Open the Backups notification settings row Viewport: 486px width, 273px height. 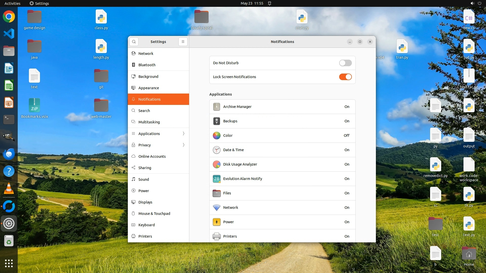pyautogui.click(x=282, y=121)
